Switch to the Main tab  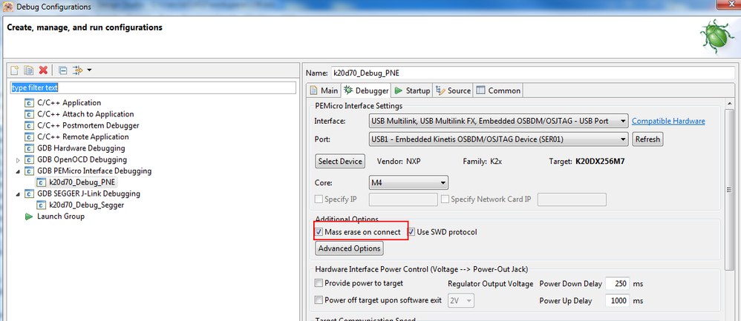click(x=324, y=90)
